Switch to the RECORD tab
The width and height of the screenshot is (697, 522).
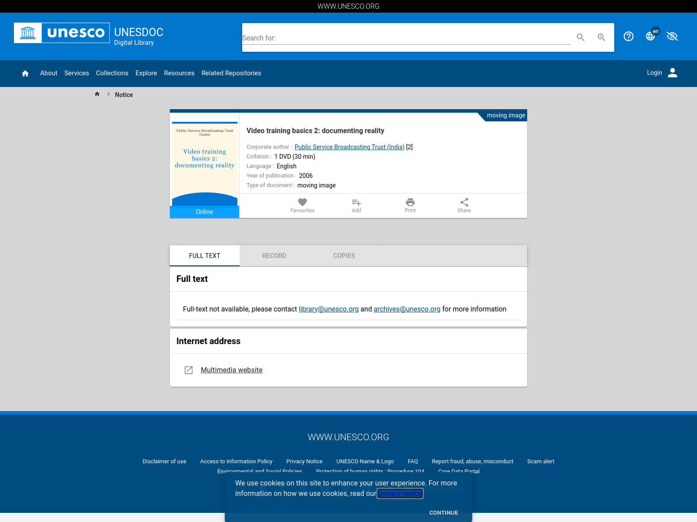pyautogui.click(x=274, y=256)
